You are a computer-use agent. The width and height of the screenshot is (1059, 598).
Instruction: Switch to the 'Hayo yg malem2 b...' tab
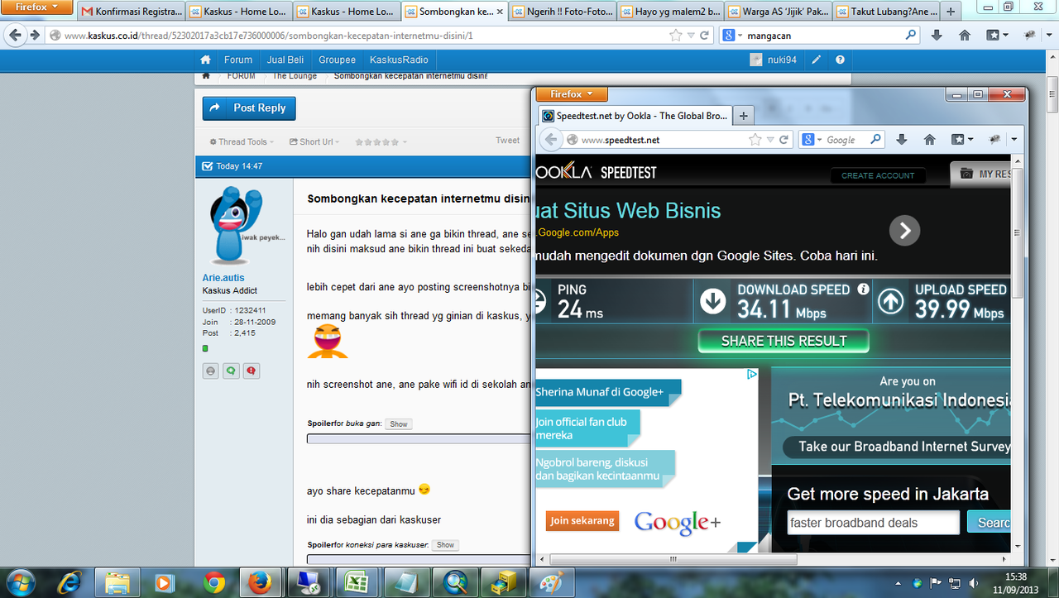pos(670,12)
